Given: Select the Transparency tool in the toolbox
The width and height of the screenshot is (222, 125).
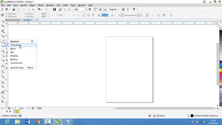Looking at the screenshot, I should click(x=2, y=86).
